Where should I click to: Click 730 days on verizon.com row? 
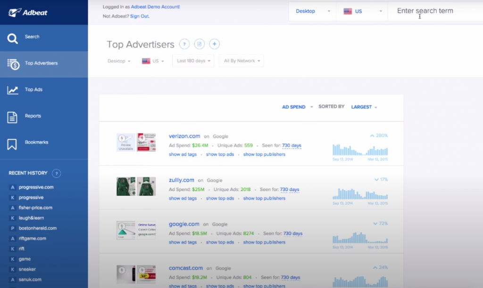pyautogui.click(x=291, y=145)
